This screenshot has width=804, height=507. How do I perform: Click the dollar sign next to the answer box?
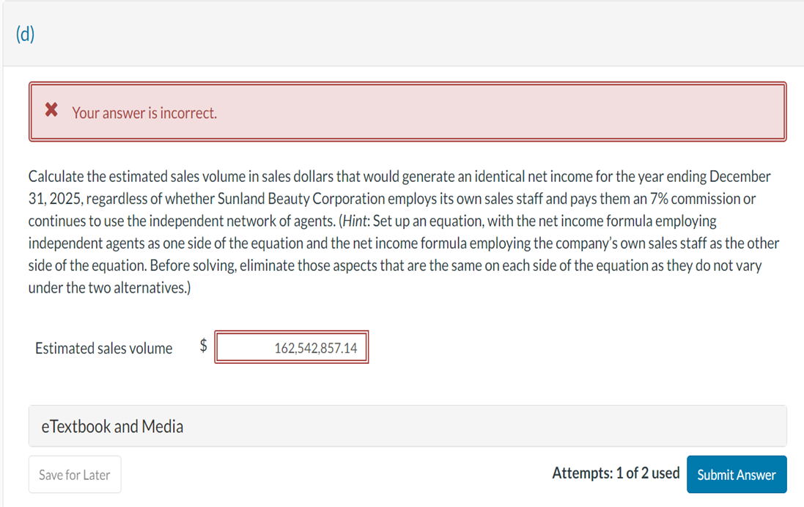pos(202,346)
